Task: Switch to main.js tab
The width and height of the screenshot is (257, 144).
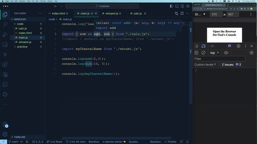Action: (x=85, y=13)
